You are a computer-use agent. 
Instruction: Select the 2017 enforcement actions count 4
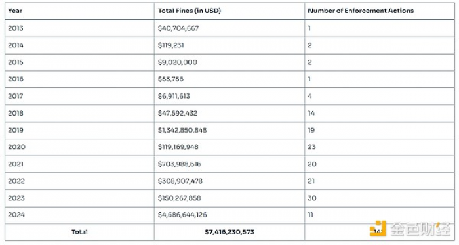[309, 96]
